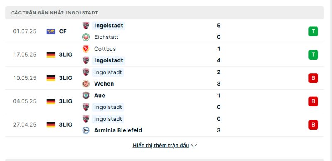The width and height of the screenshot is (332, 161).
Task: Click the red B badge for Arminia Bielefeld match
Action: (x=313, y=125)
